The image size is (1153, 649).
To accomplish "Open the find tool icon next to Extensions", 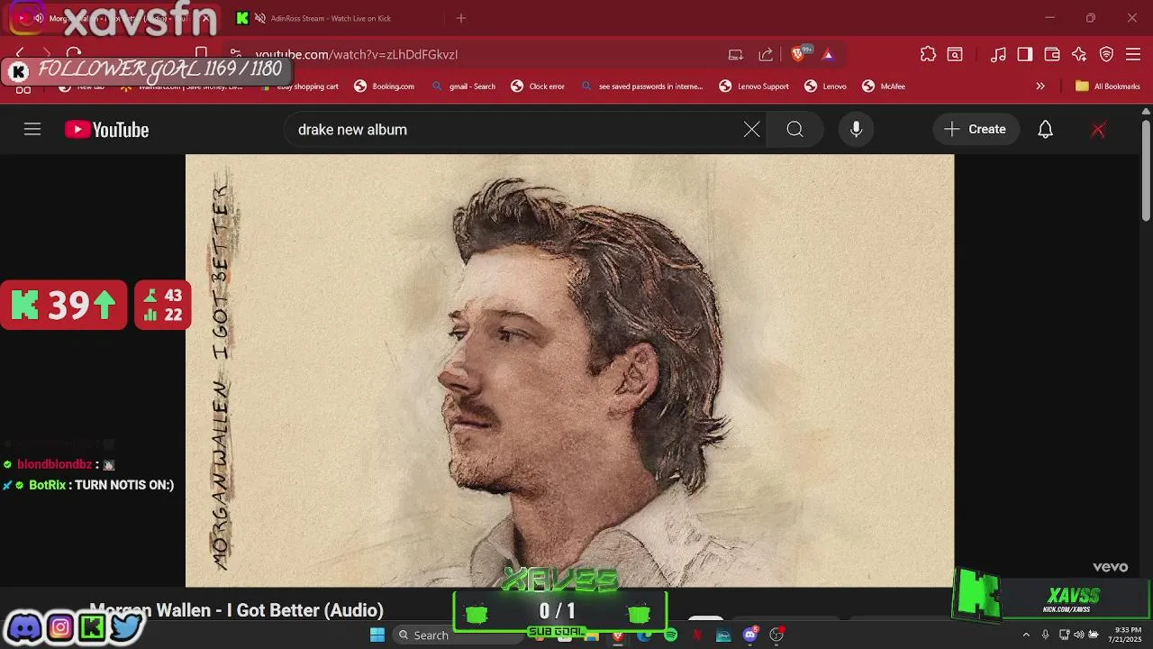I will tap(955, 54).
